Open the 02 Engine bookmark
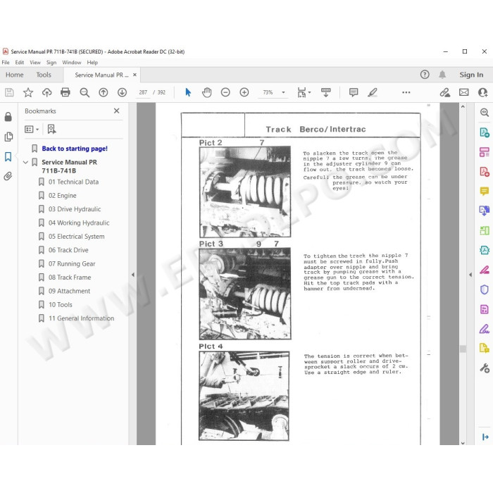Viewport: 493px width, 493px height. [x=63, y=196]
